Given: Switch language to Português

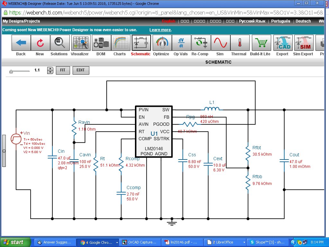Looking at the screenshot, I should tap(280, 21).
